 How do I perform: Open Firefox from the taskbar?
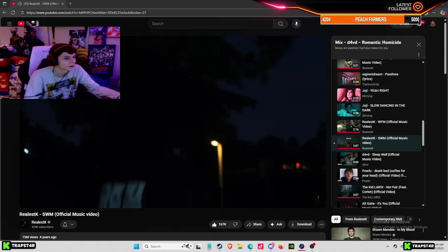coord(281,246)
